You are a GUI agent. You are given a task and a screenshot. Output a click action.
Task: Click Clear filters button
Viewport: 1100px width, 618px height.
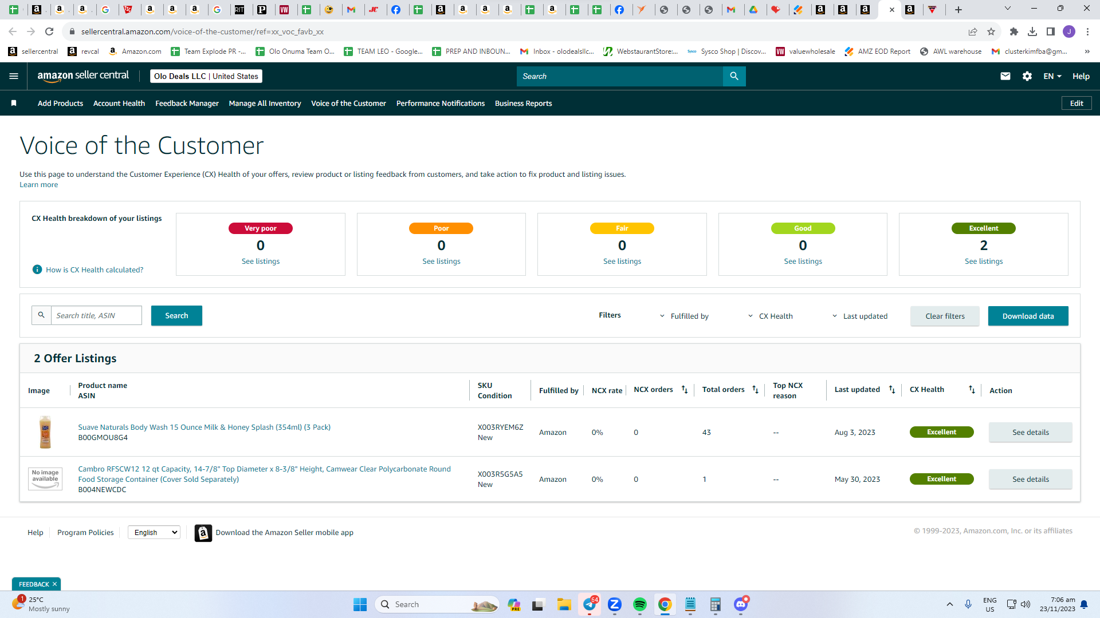tap(945, 316)
